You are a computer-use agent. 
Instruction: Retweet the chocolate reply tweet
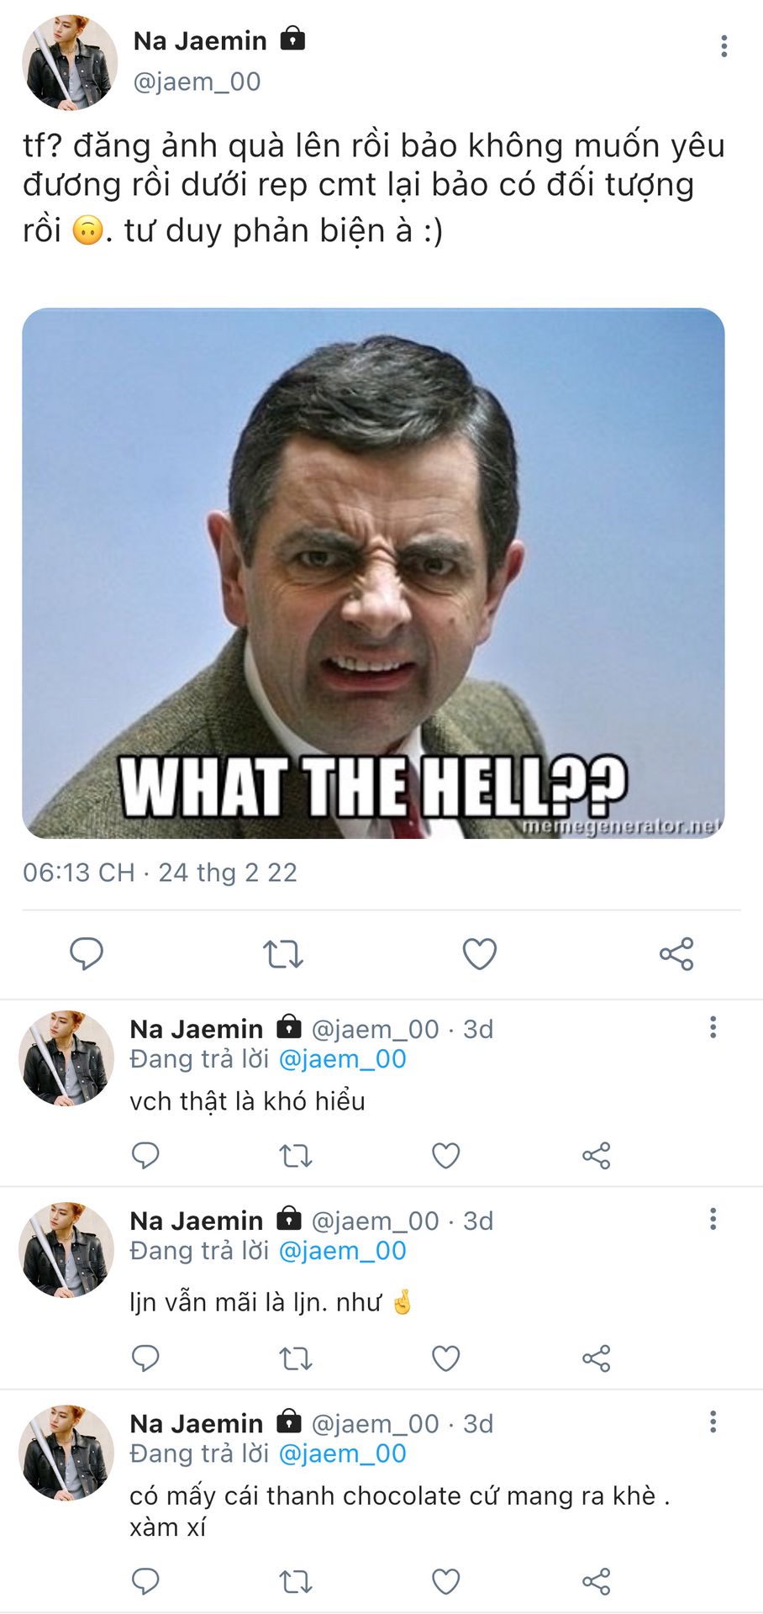[x=296, y=1581]
